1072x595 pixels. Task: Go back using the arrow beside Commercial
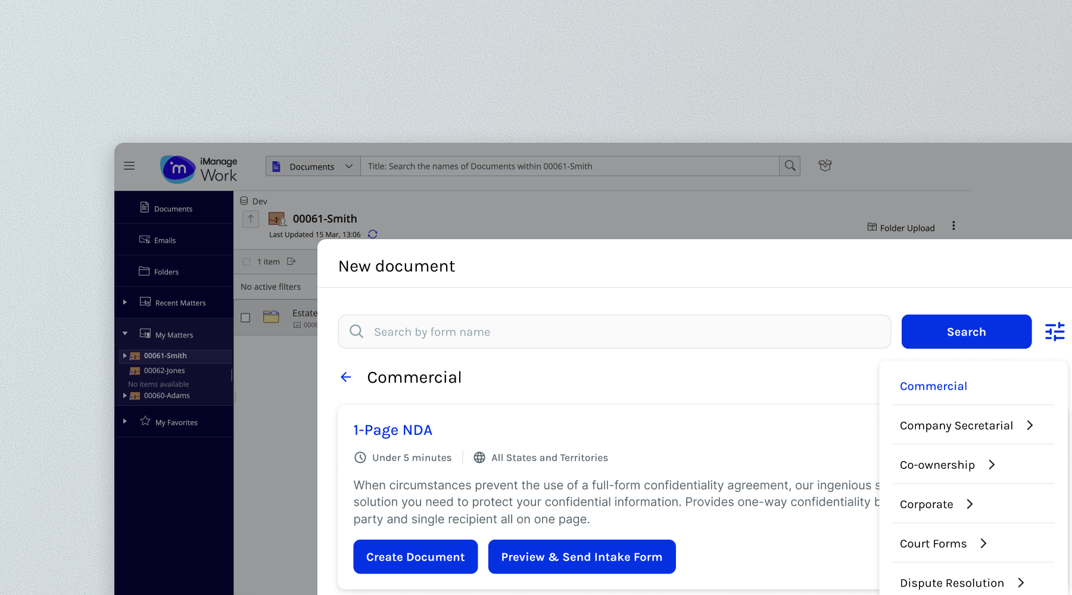point(346,377)
